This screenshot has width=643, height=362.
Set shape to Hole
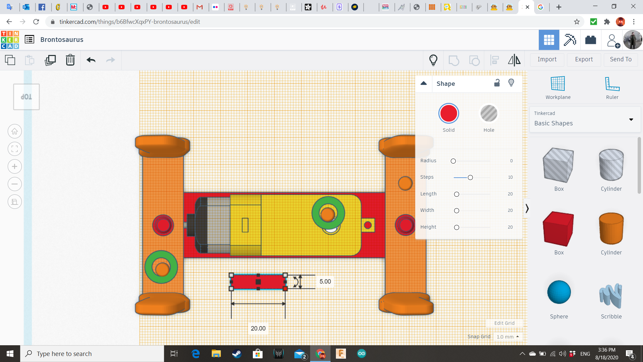(489, 114)
